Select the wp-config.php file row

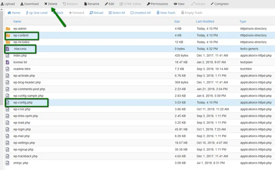pyautogui.click(x=139, y=103)
